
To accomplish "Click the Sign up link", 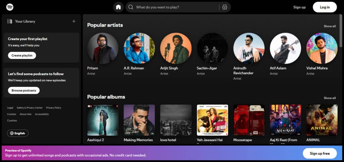I will tap(299, 7).
